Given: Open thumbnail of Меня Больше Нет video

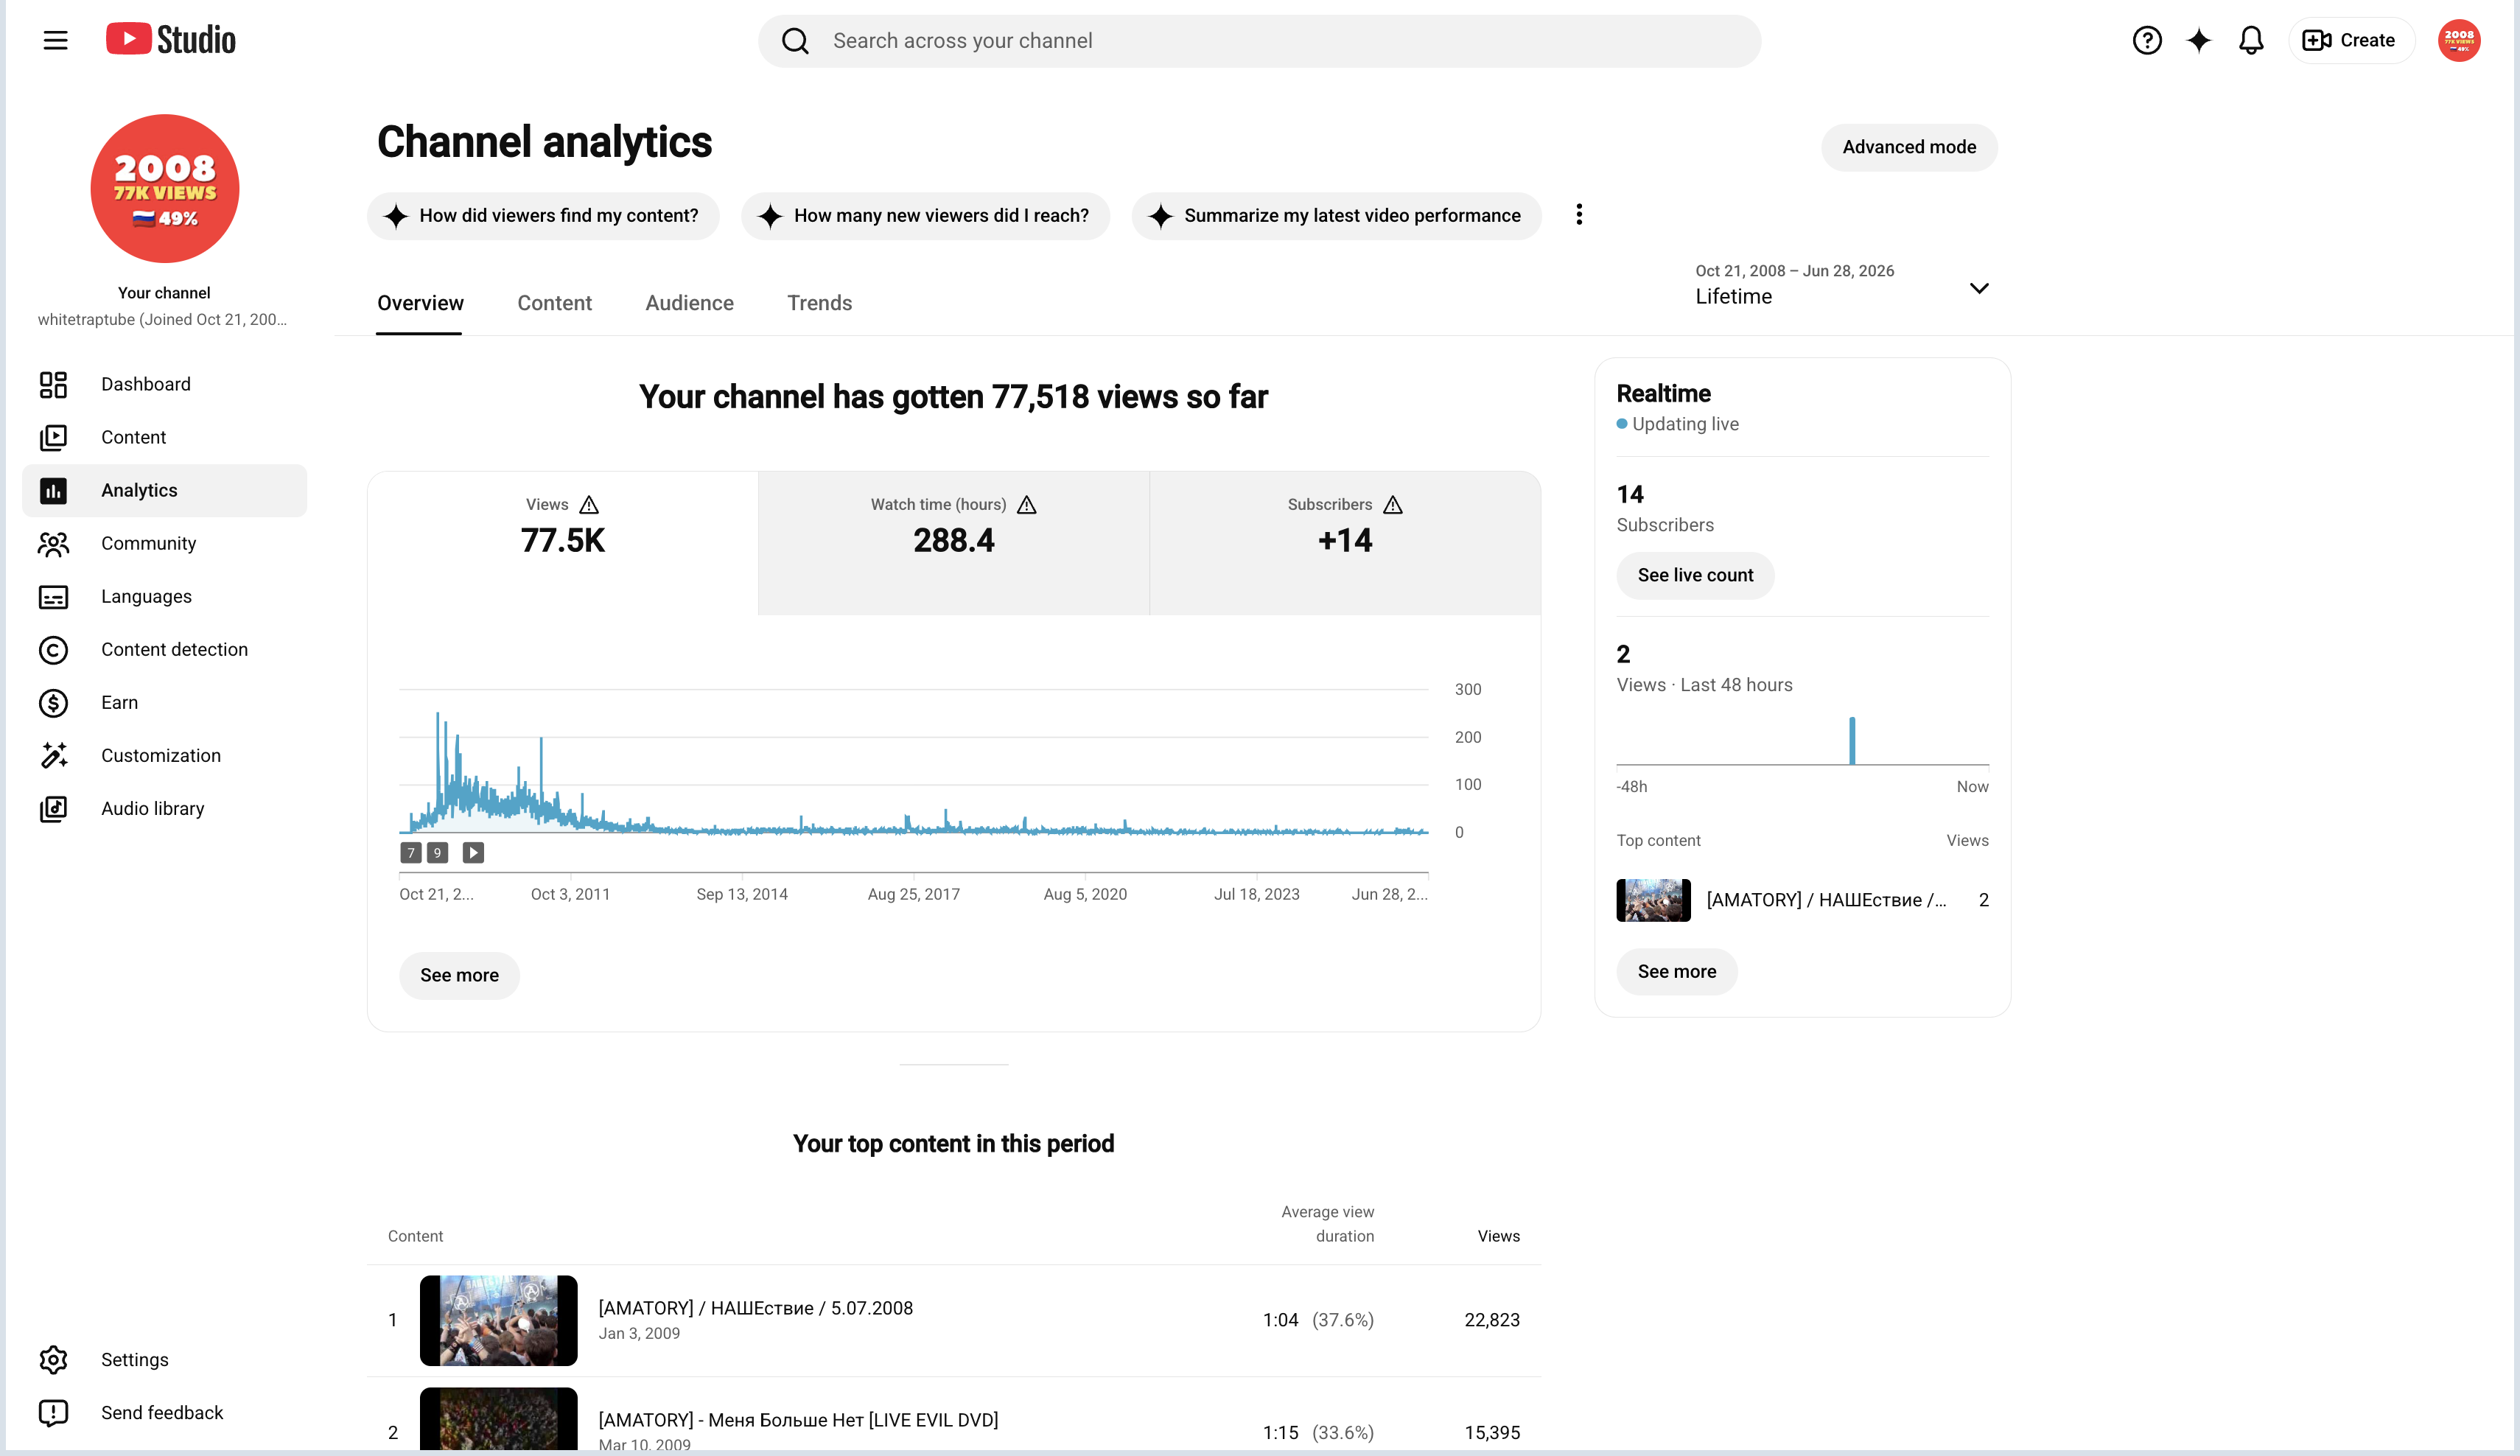Looking at the screenshot, I should click(x=498, y=1420).
